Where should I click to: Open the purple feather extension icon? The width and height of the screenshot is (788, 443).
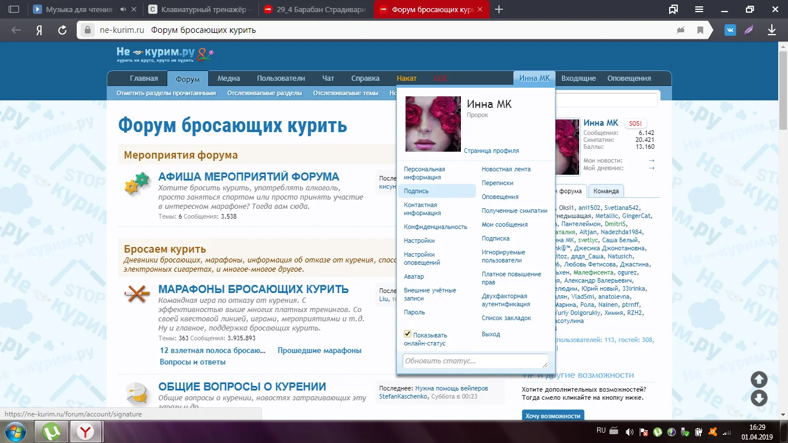[749, 30]
